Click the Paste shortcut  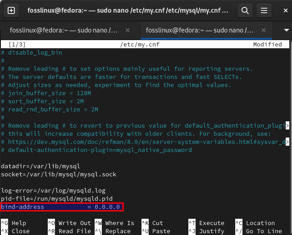click(156, 231)
